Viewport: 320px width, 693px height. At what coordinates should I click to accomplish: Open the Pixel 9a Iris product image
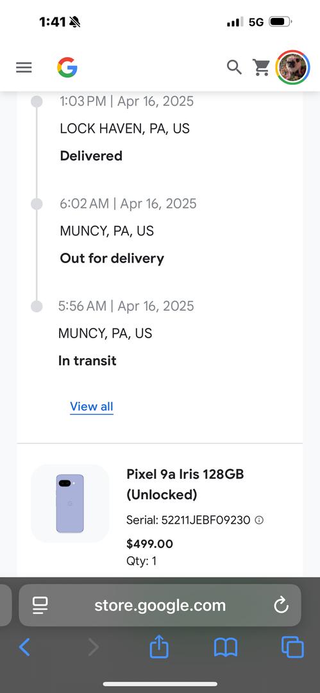70,504
